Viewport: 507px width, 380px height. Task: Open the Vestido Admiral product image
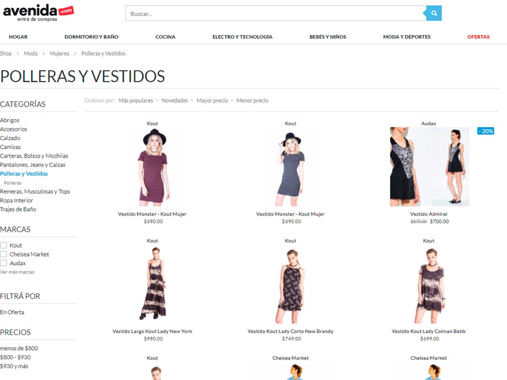coord(429,167)
